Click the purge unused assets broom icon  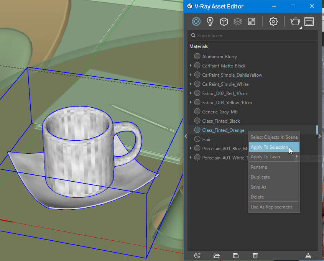point(308,256)
